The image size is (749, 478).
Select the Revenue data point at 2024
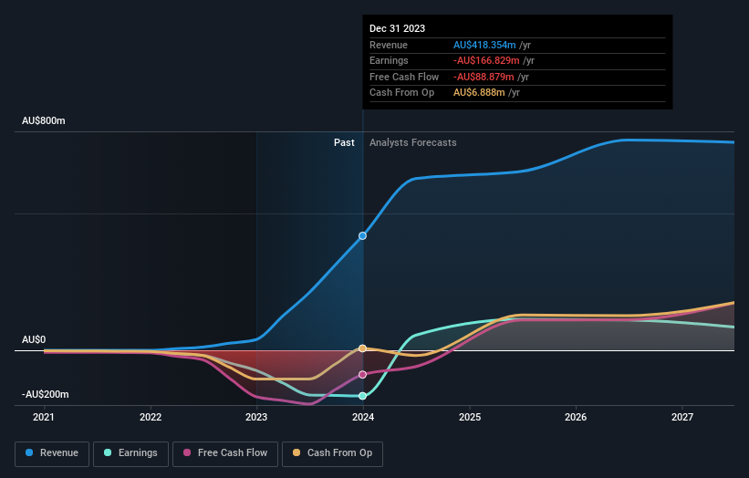(x=362, y=236)
